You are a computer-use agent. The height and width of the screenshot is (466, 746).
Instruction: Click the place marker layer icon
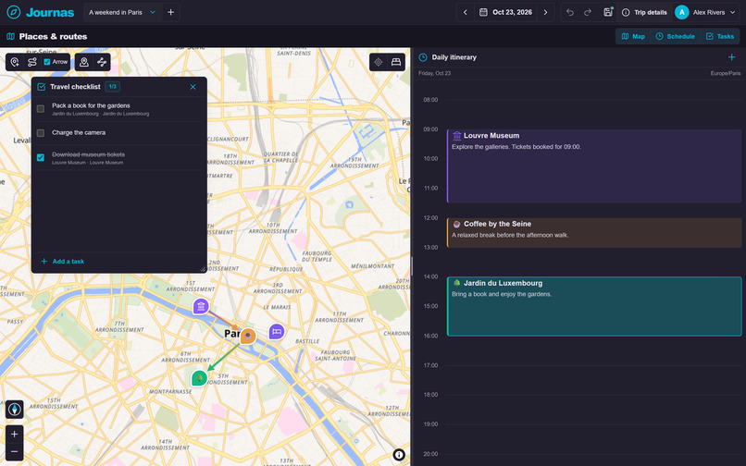coord(84,62)
